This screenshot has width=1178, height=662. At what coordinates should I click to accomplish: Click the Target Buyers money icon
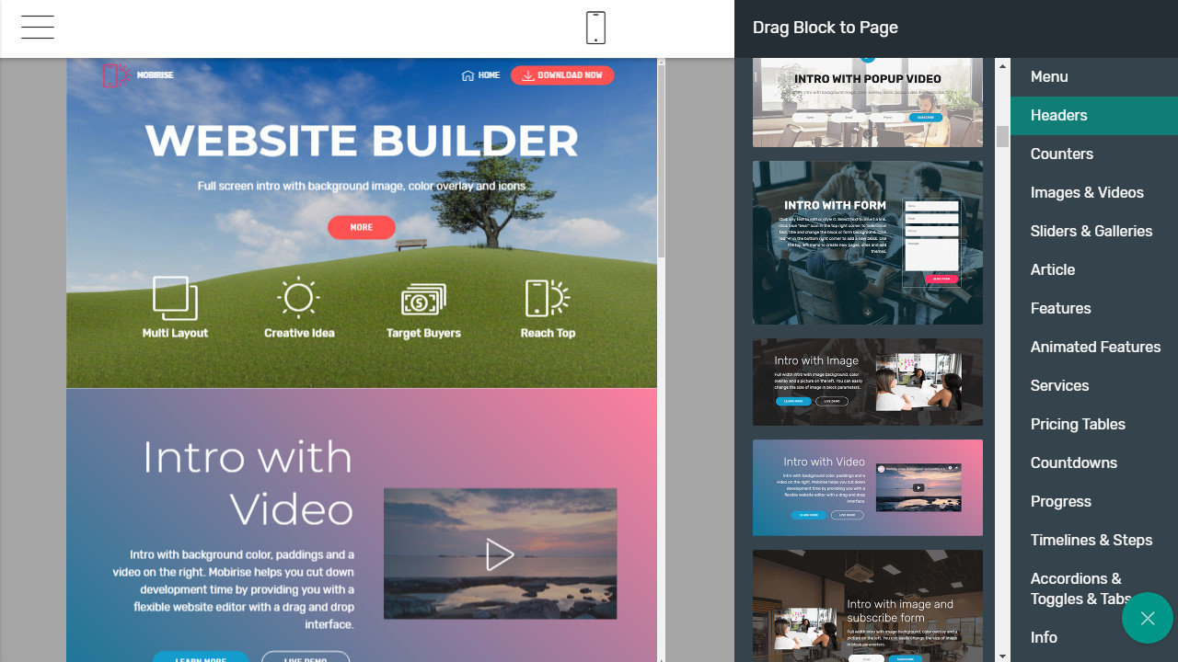(x=423, y=299)
